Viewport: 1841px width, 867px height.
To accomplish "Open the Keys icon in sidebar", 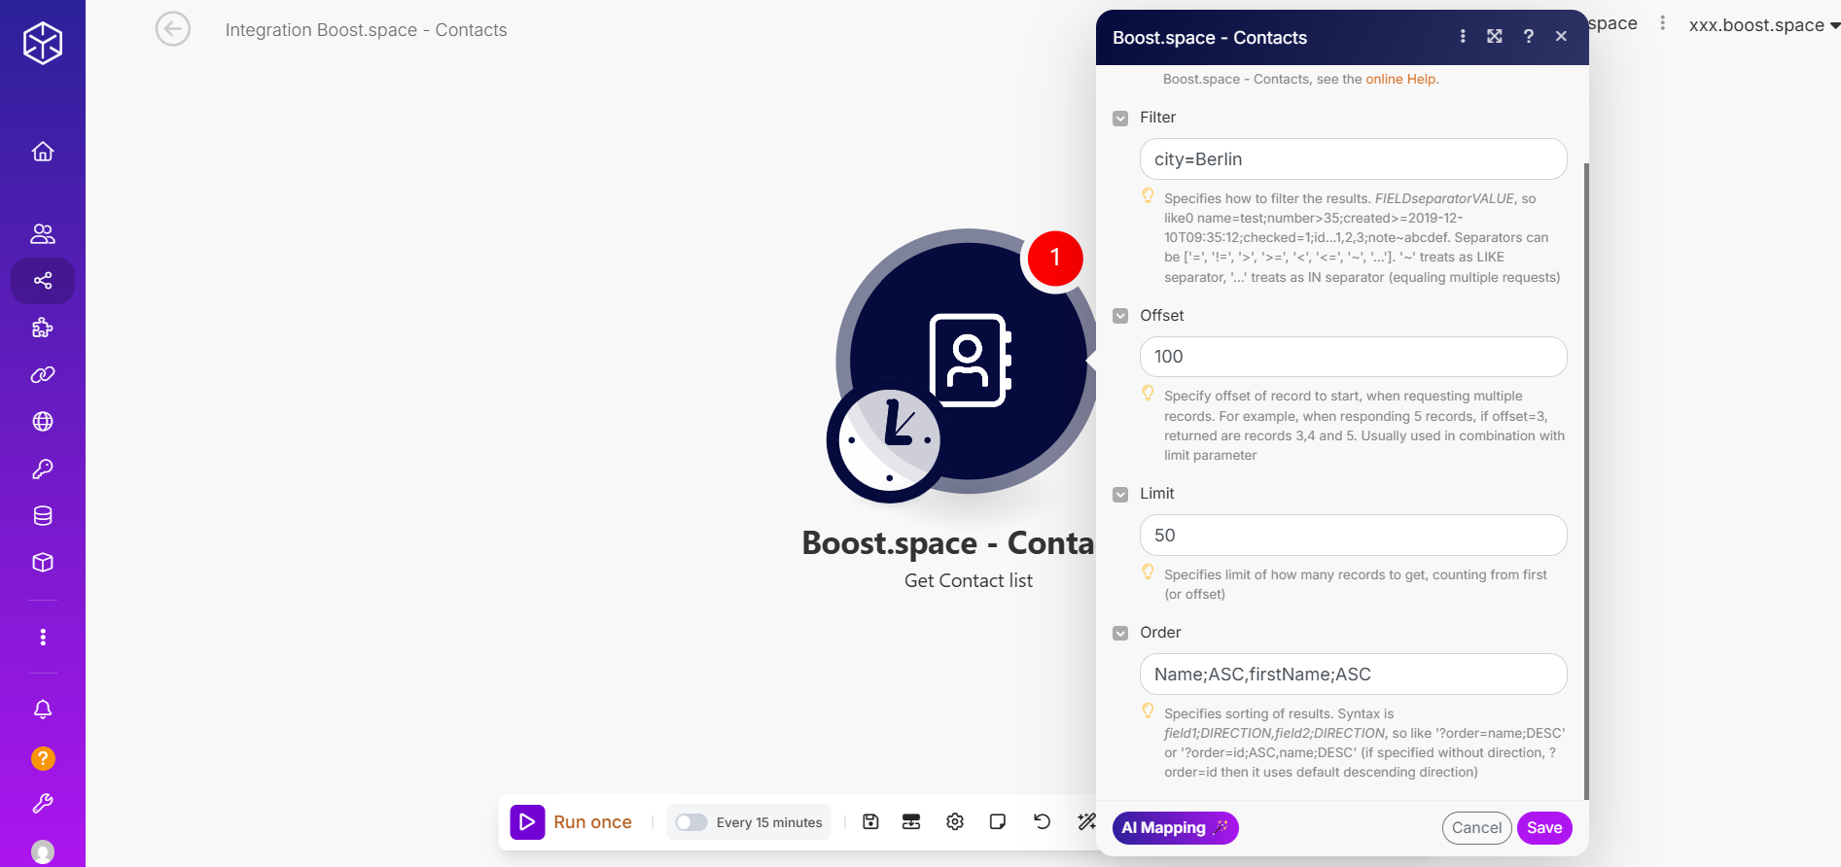I will coord(43,468).
